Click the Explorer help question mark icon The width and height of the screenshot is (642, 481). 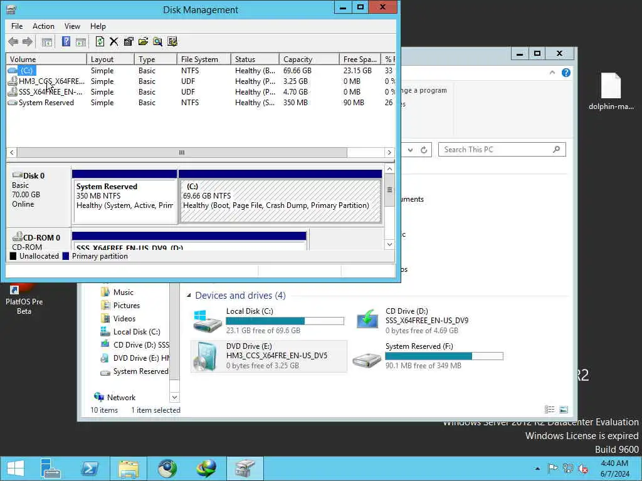click(566, 73)
